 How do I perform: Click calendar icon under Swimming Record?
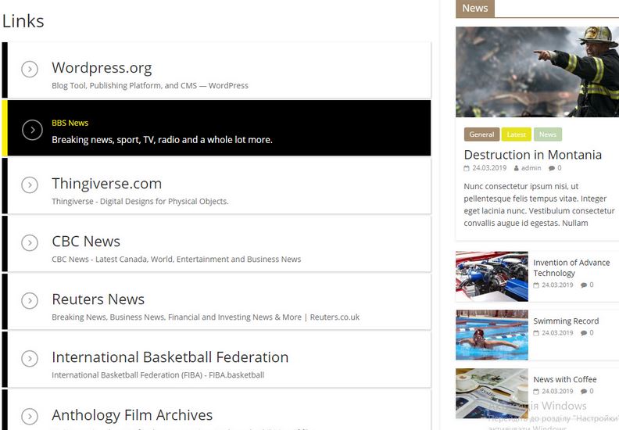[536, 333]
